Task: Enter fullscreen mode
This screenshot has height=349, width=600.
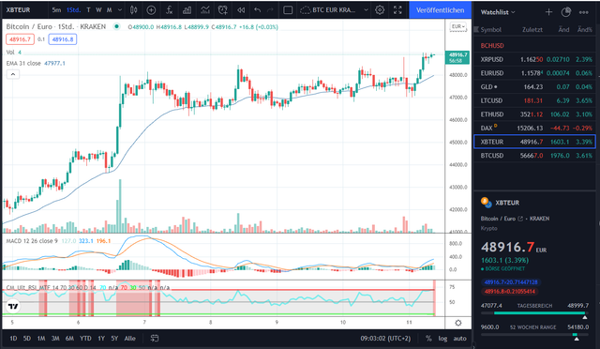Action: [397, 10]
